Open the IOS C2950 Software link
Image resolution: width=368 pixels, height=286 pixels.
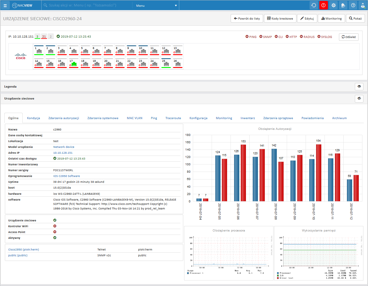coord(66,176)
